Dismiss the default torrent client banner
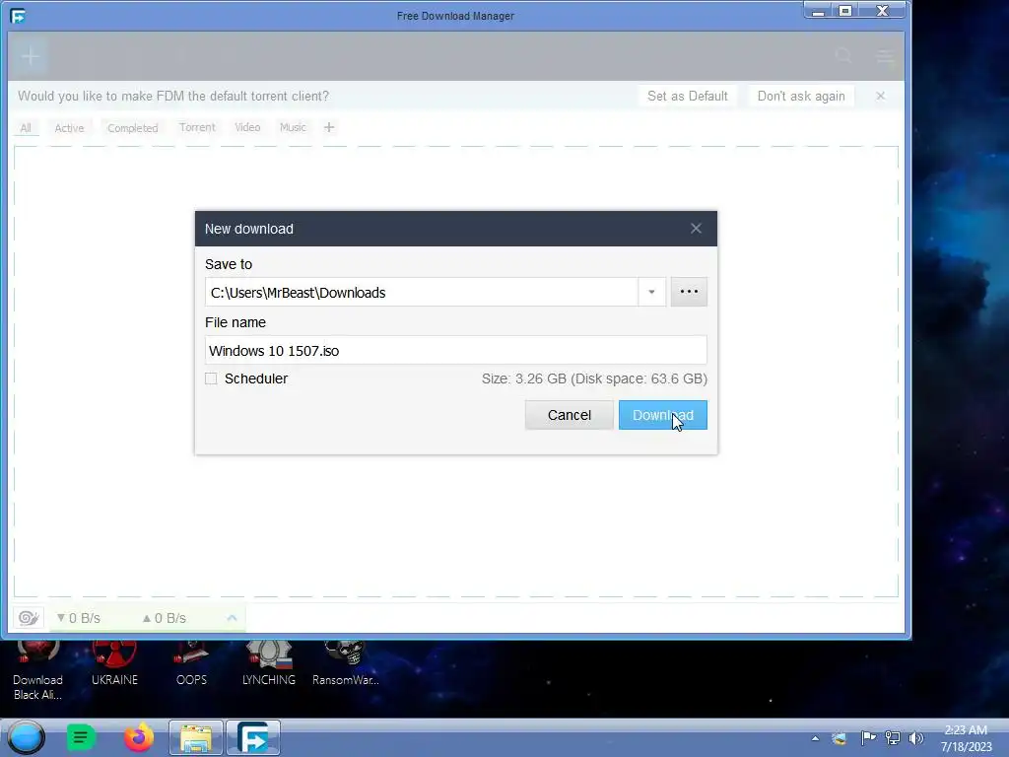Image resolution: width=1009 pixels, height=757 pixels. point(880,96)
